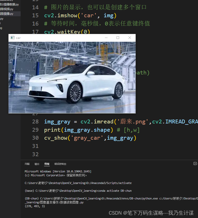Click the displayed car image
198x218 pixels.
[x=72, y=78]
